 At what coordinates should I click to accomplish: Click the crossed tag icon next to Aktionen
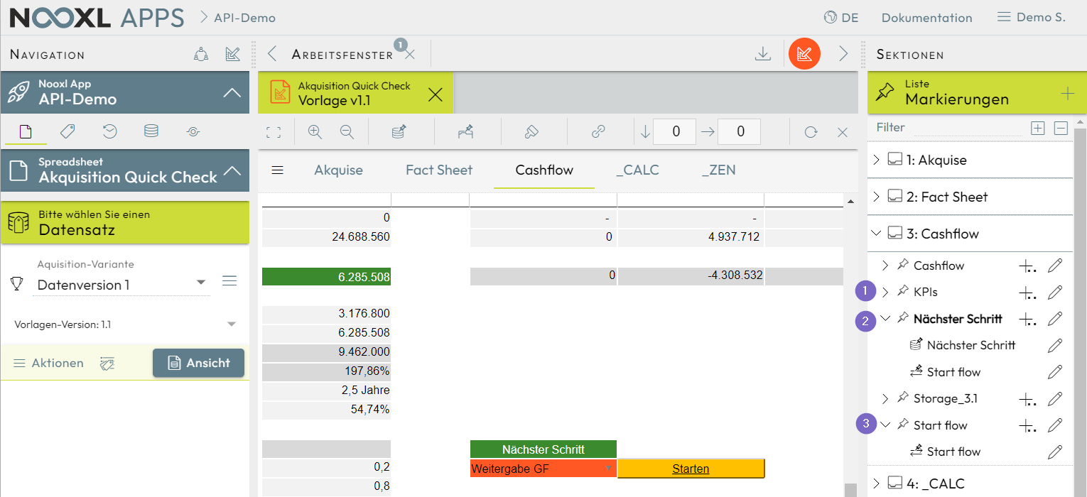[107, 364]
